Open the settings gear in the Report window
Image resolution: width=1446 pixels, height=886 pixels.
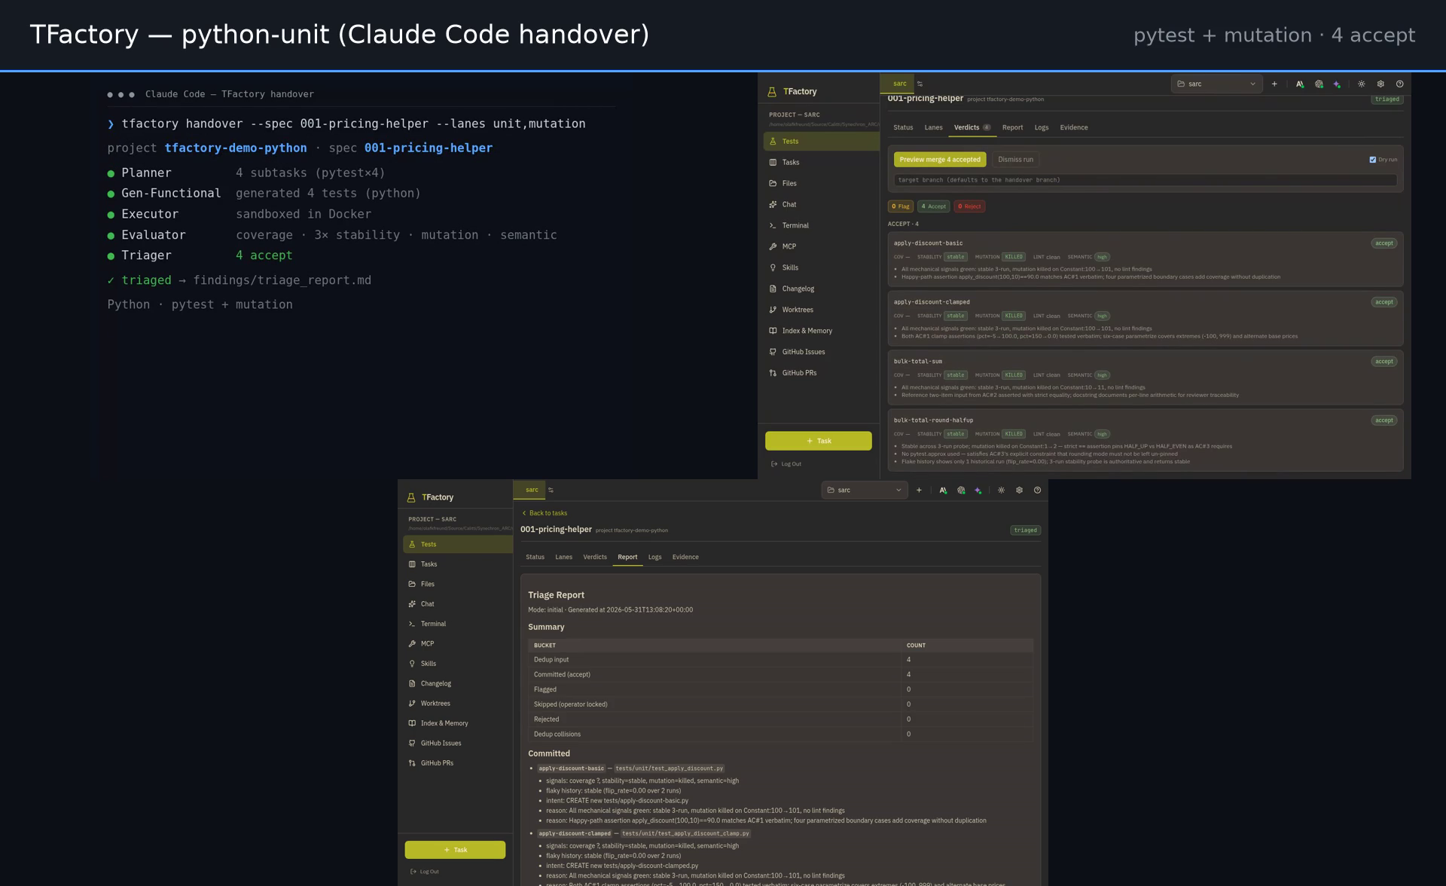point(1020,490)
